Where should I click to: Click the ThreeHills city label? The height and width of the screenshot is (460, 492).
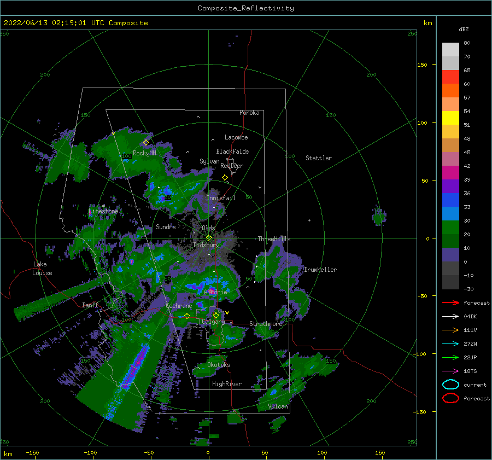point(274,239)
